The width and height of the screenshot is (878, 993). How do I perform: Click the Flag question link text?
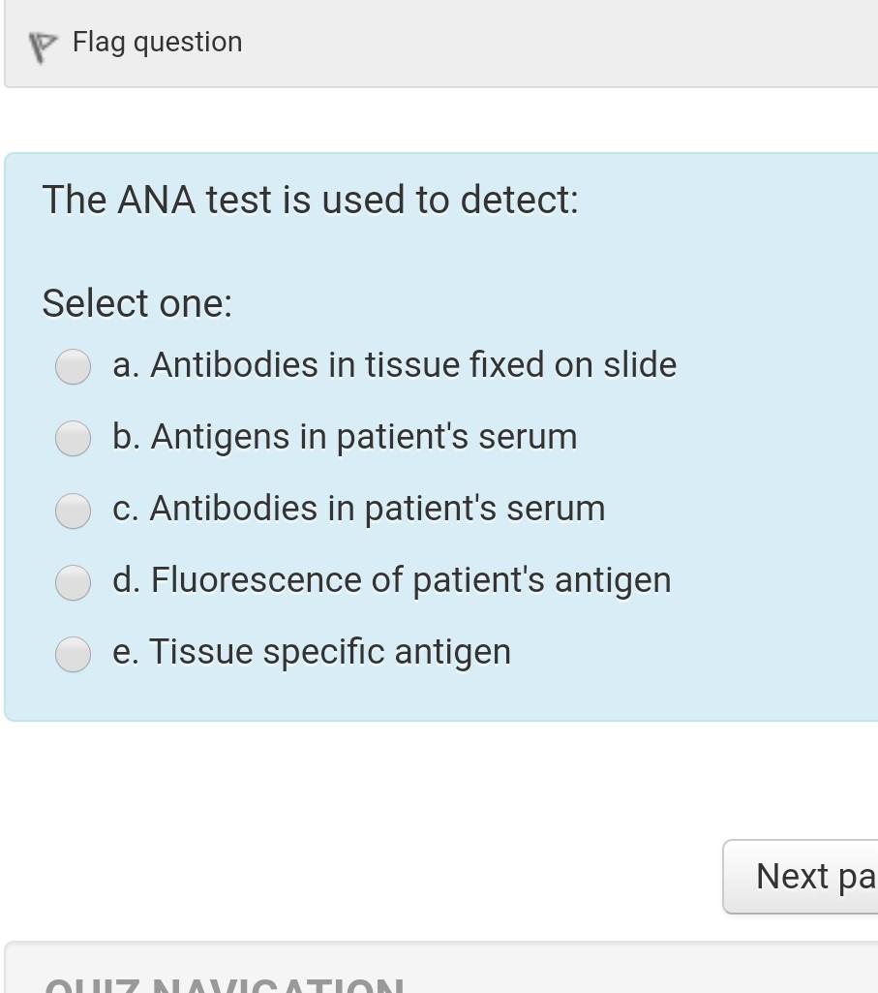157,43
